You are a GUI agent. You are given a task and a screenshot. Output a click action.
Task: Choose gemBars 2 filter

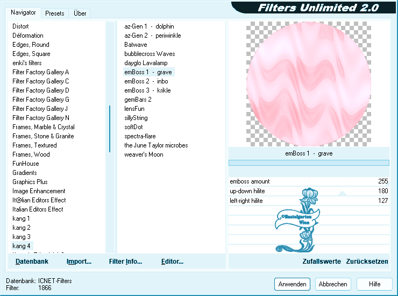click(x=138, y=100)
